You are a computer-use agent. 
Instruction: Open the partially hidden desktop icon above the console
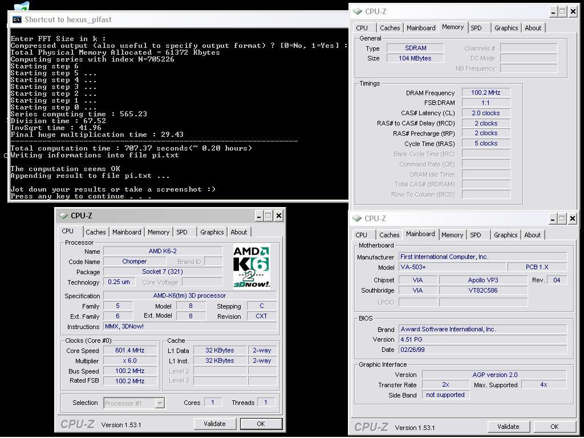(x=21, y=7)
